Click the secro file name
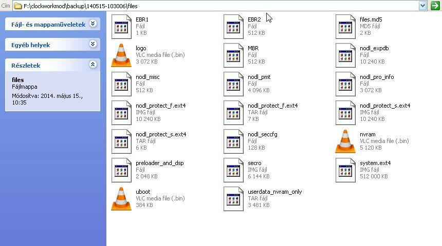Screen dimensions: 442x246 [x=254, y=163]
